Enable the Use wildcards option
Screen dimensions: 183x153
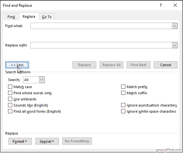click(x=10, y=99)
